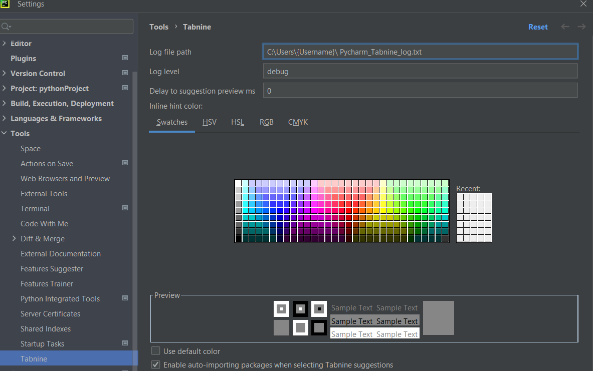Viewport: 593px width, 371px height.
Task: Click the project-level icon beside Python Integrated Tools
Action: pyautogui.click(x=125, y=298)
